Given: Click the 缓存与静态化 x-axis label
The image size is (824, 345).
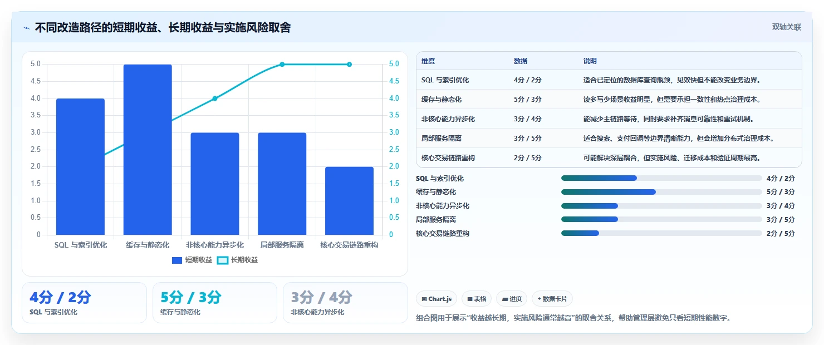Looking at the screenshot, I should point(148,245).
